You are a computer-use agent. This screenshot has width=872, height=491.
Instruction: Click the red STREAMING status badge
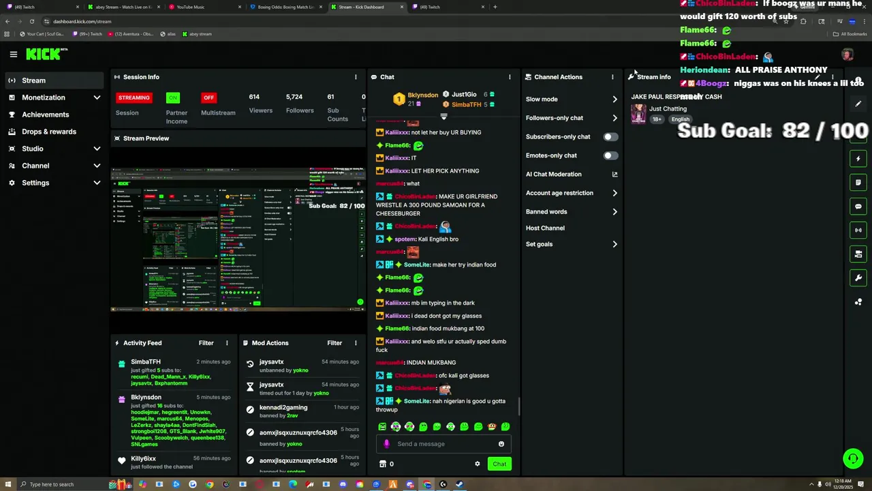134,98
